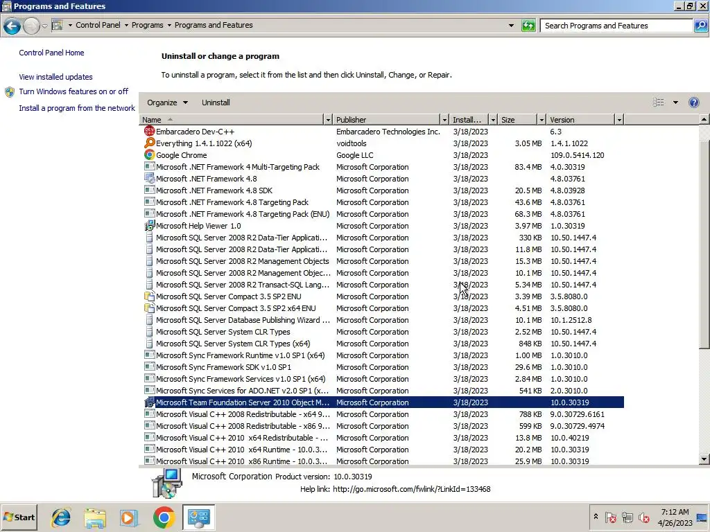This screenshot has width=710, height=532.
Task: Click the Action Center flag tray icon
Action: pos(610,517)
